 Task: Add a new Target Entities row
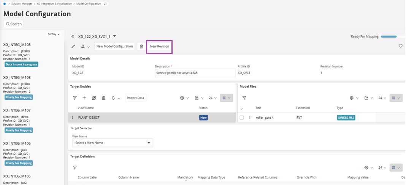coord(84,98)
